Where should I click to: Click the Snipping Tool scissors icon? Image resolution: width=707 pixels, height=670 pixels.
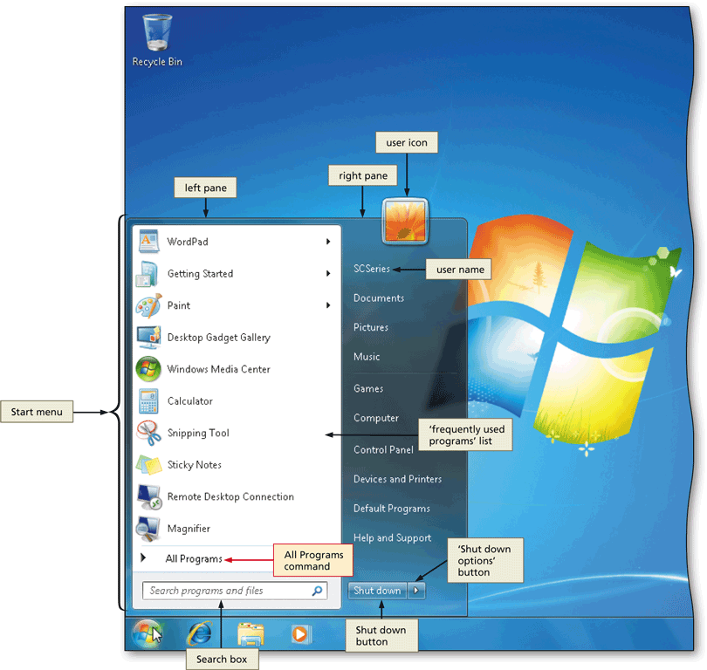tap(148, 433)
